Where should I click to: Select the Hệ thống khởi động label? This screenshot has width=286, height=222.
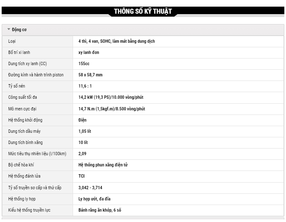(x=25, y=120)
